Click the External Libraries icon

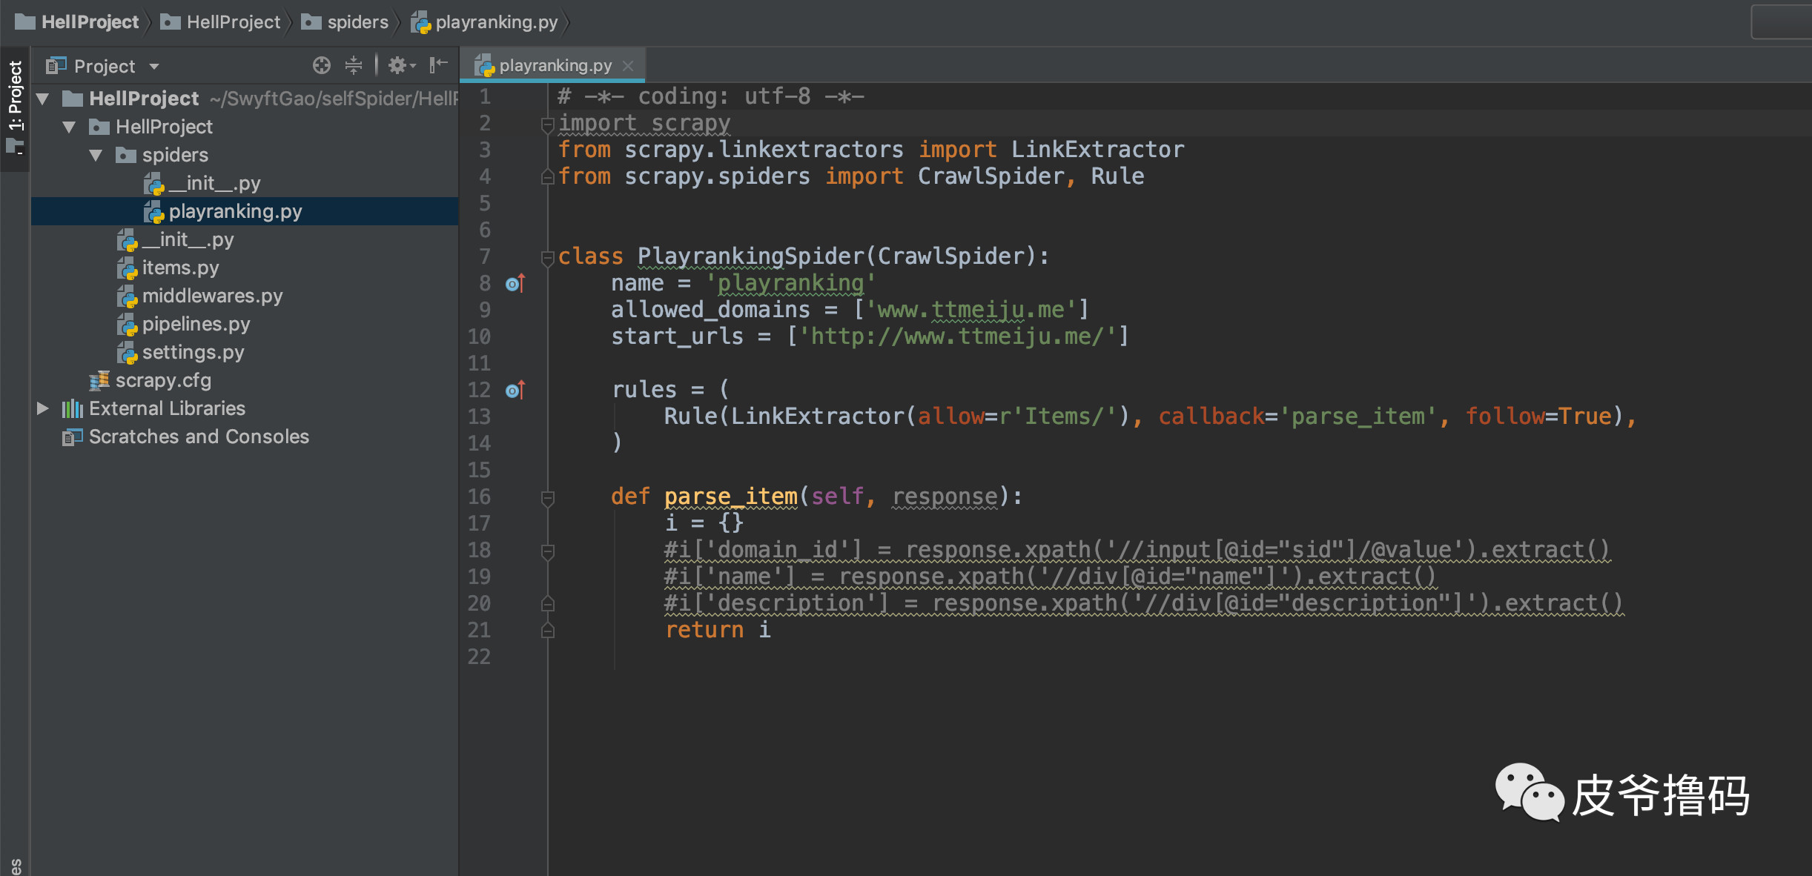pos(72,408)
